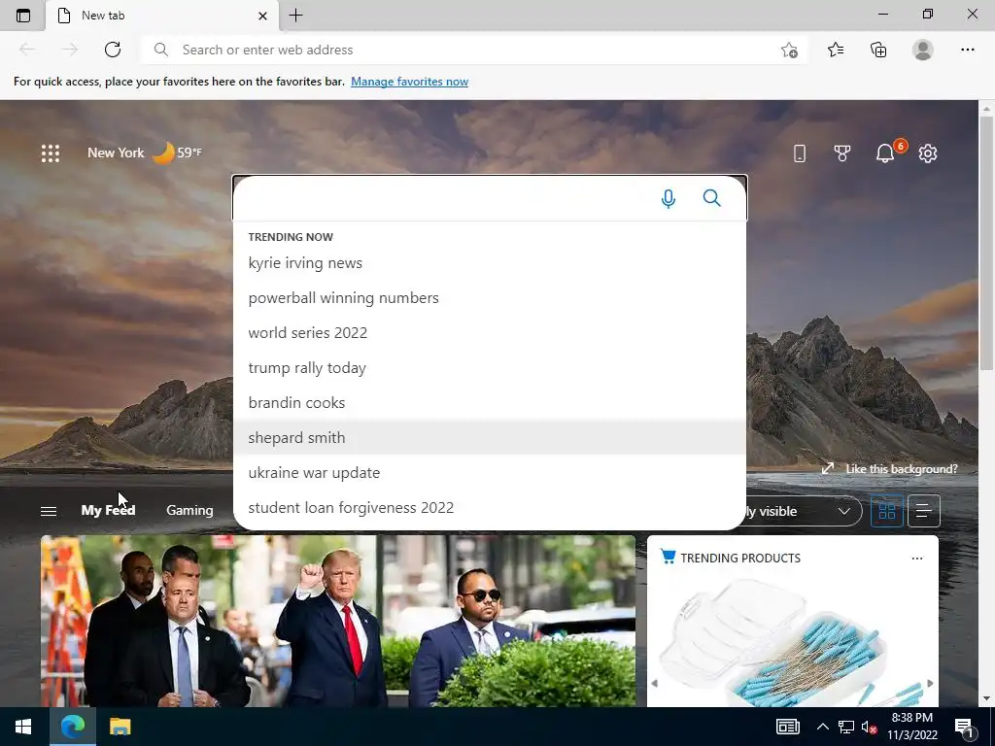Switch to My Feed tab
The image size is (995, 746).
[108, 510]
